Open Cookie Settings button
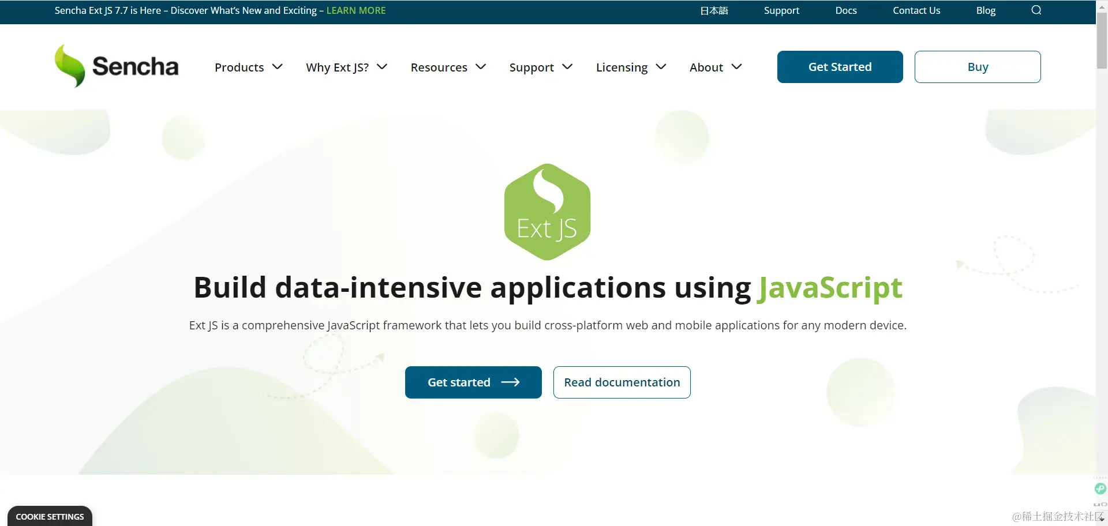 pos(50,516)
